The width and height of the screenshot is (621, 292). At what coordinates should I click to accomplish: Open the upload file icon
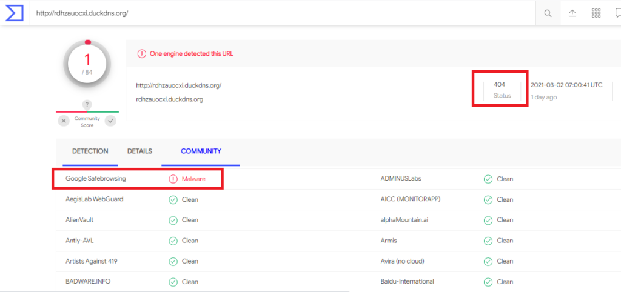(x=572, y=13)
